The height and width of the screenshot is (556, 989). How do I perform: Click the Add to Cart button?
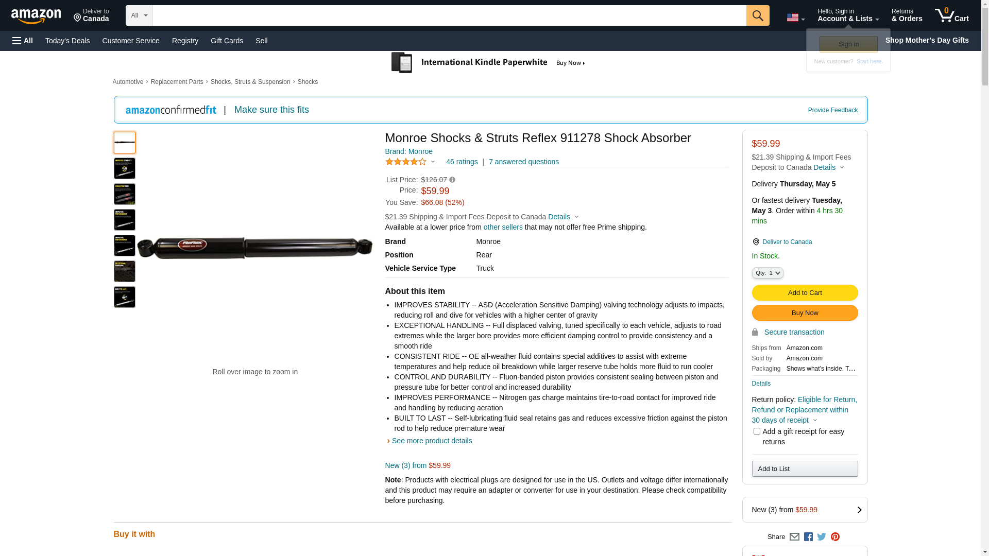tap(805, 293)
